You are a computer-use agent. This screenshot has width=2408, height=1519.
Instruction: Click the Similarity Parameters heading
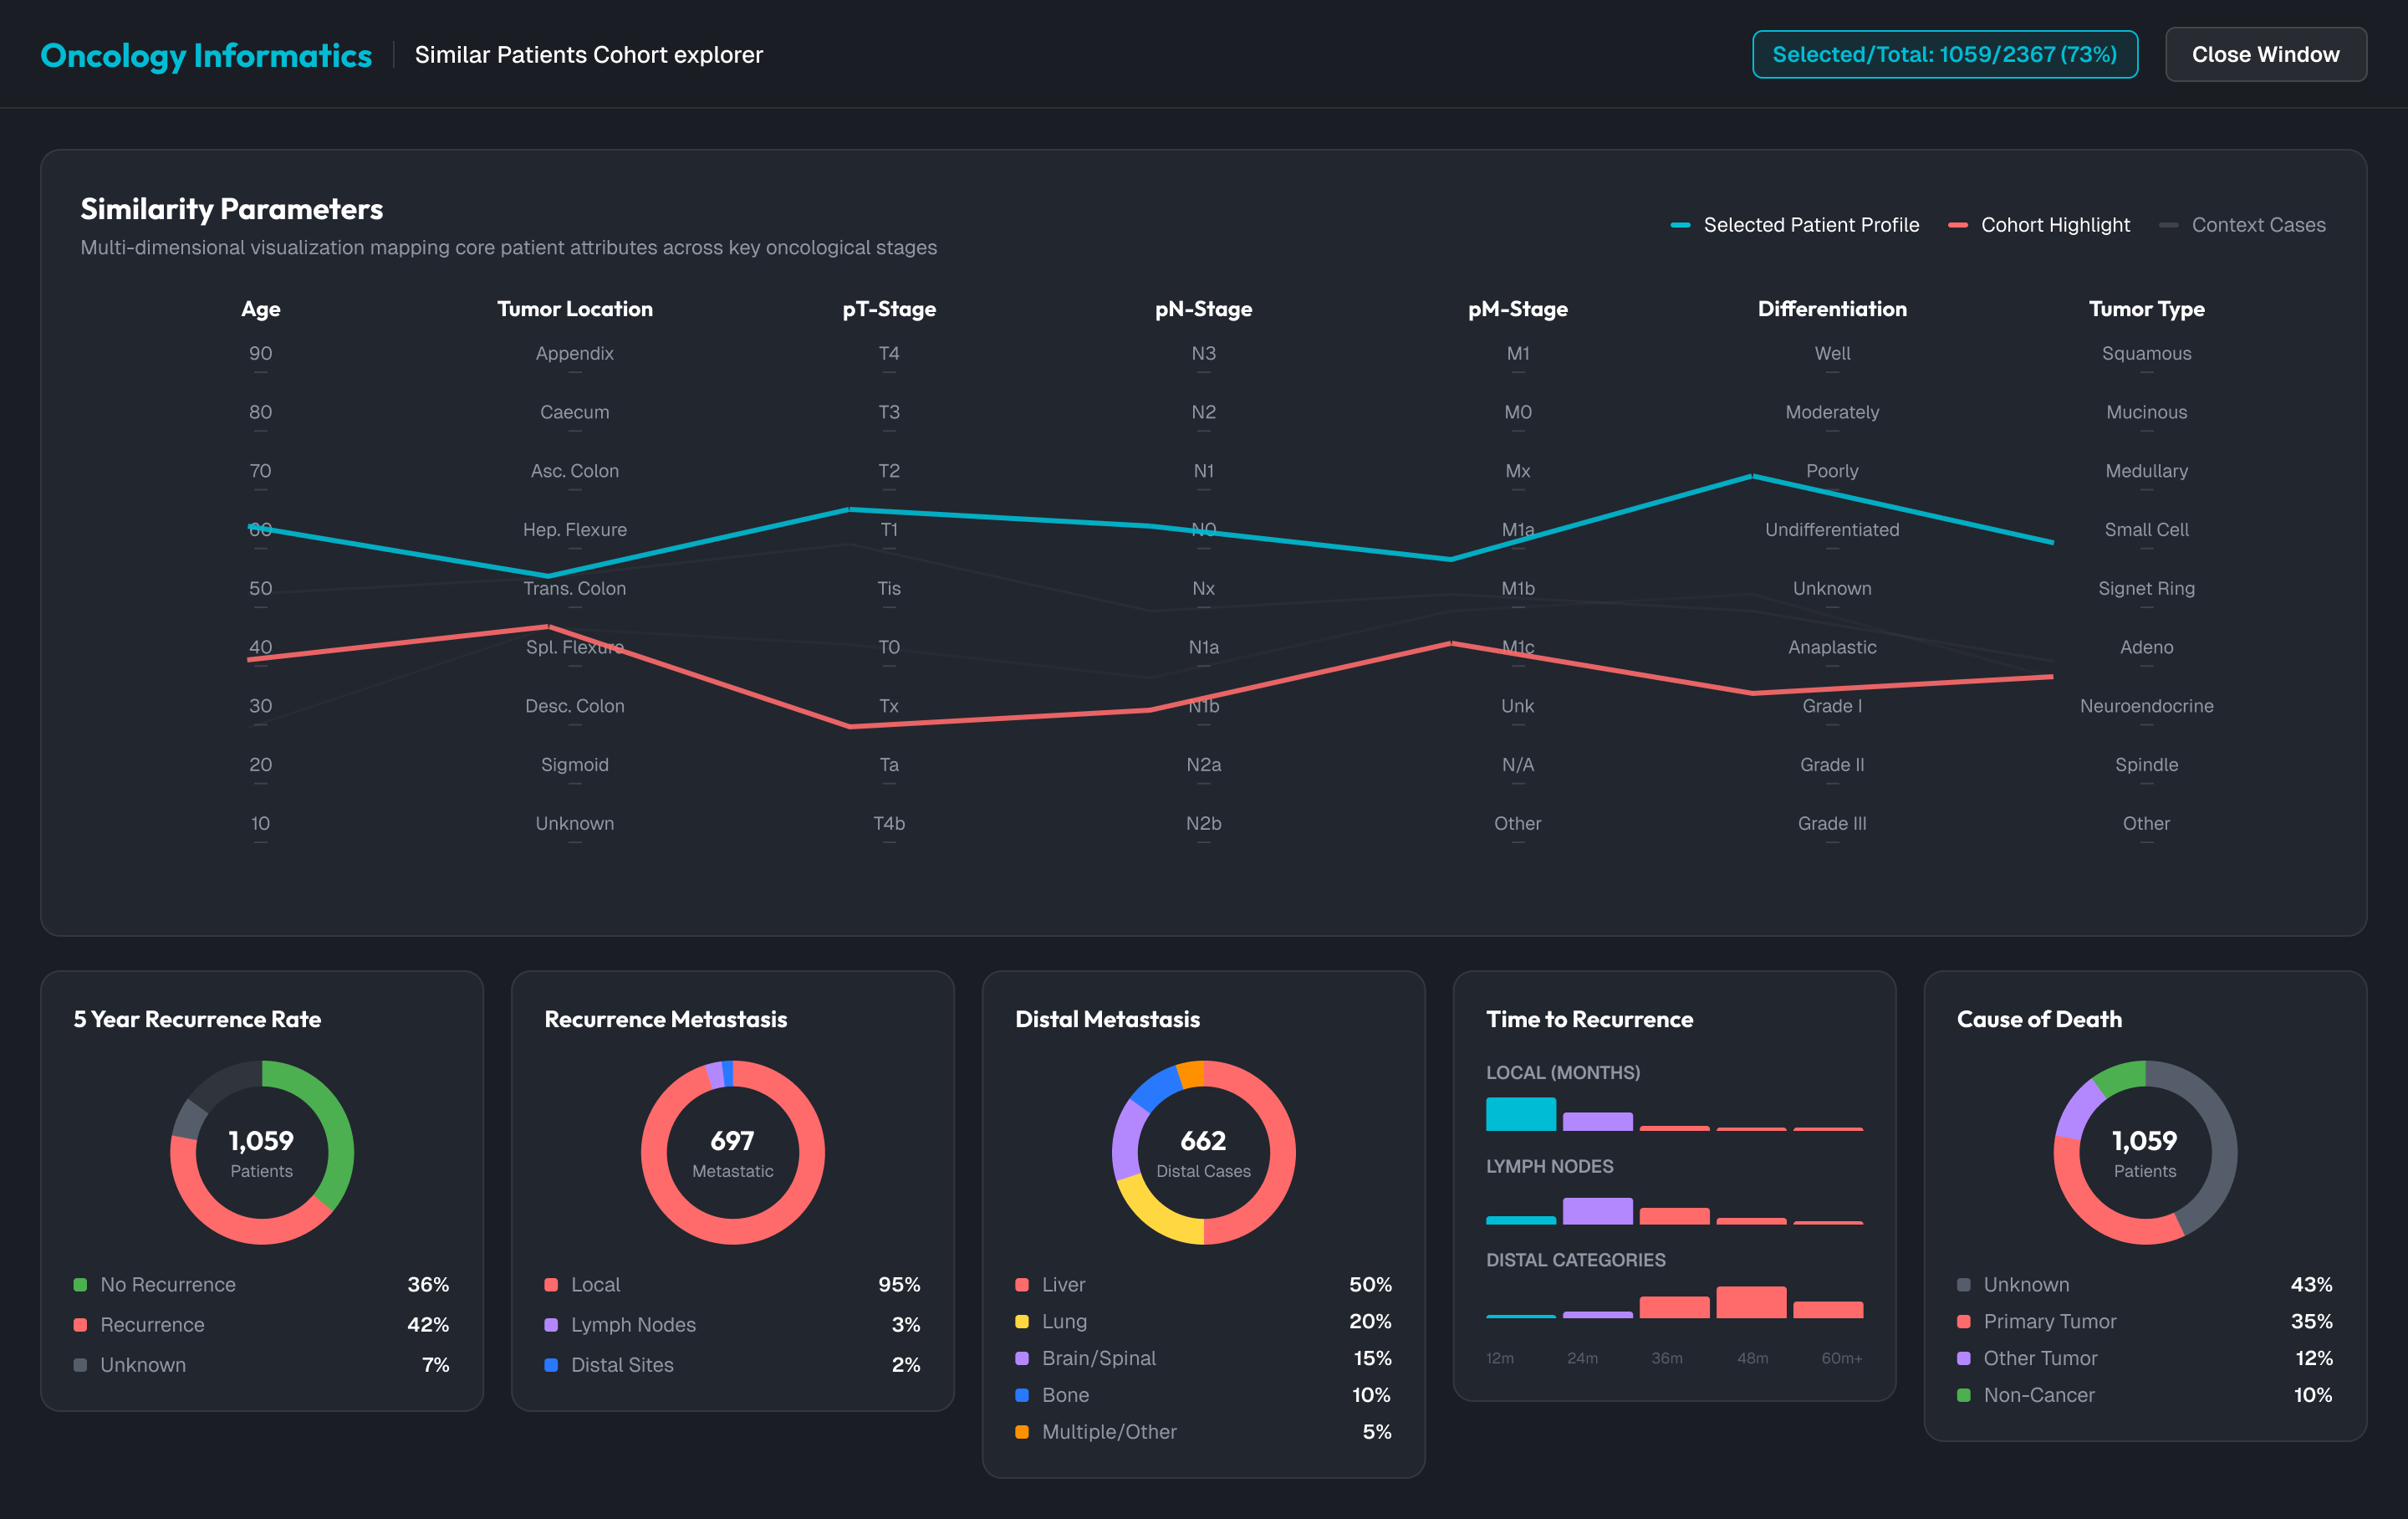click(x=232, y=209)
